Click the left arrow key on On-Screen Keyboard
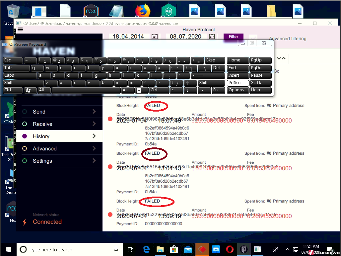 pyautogui.click(x=176, y=90)
